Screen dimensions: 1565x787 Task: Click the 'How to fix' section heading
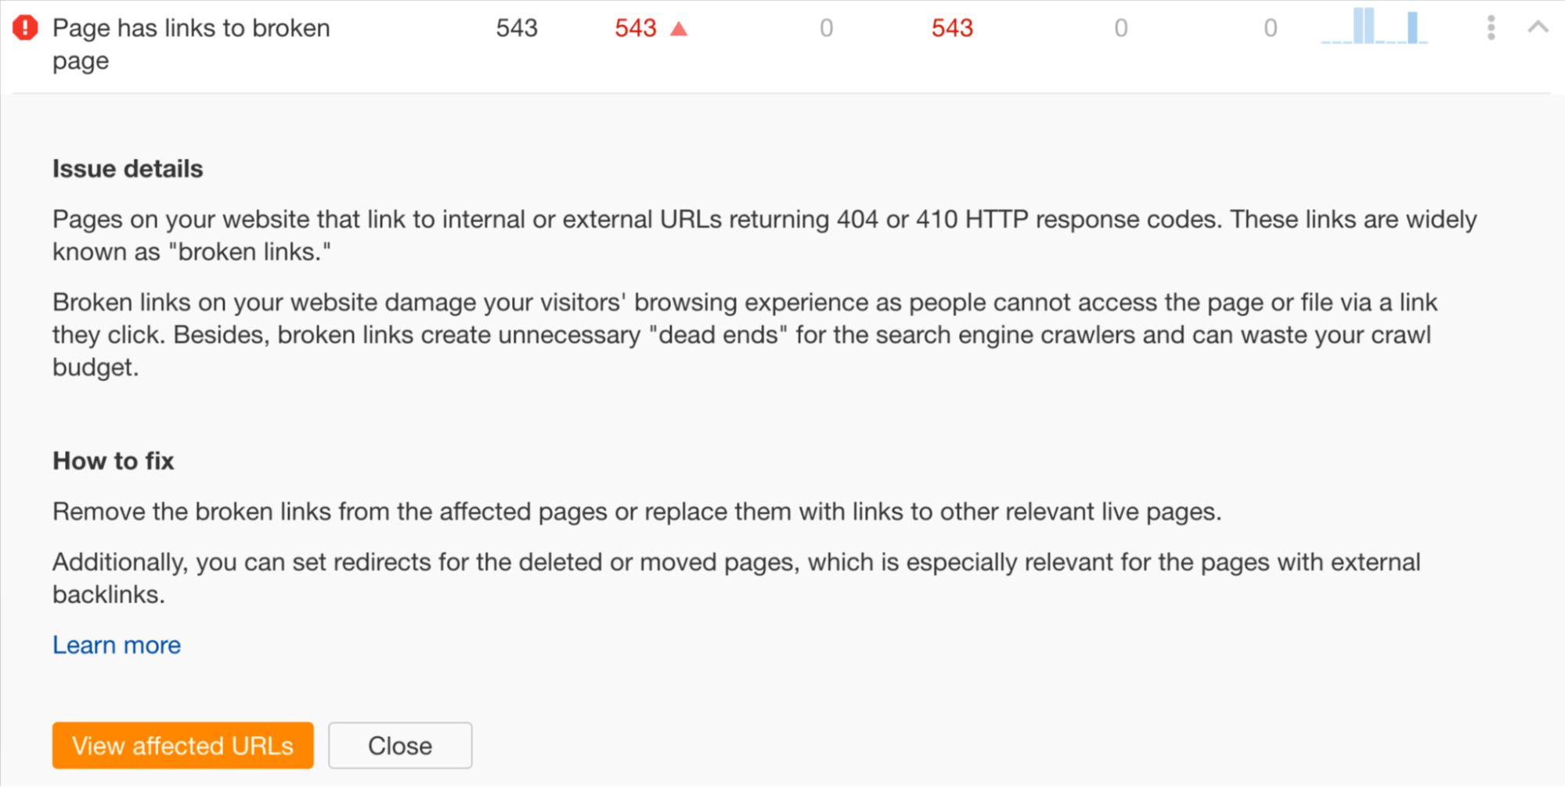(113, 460)
